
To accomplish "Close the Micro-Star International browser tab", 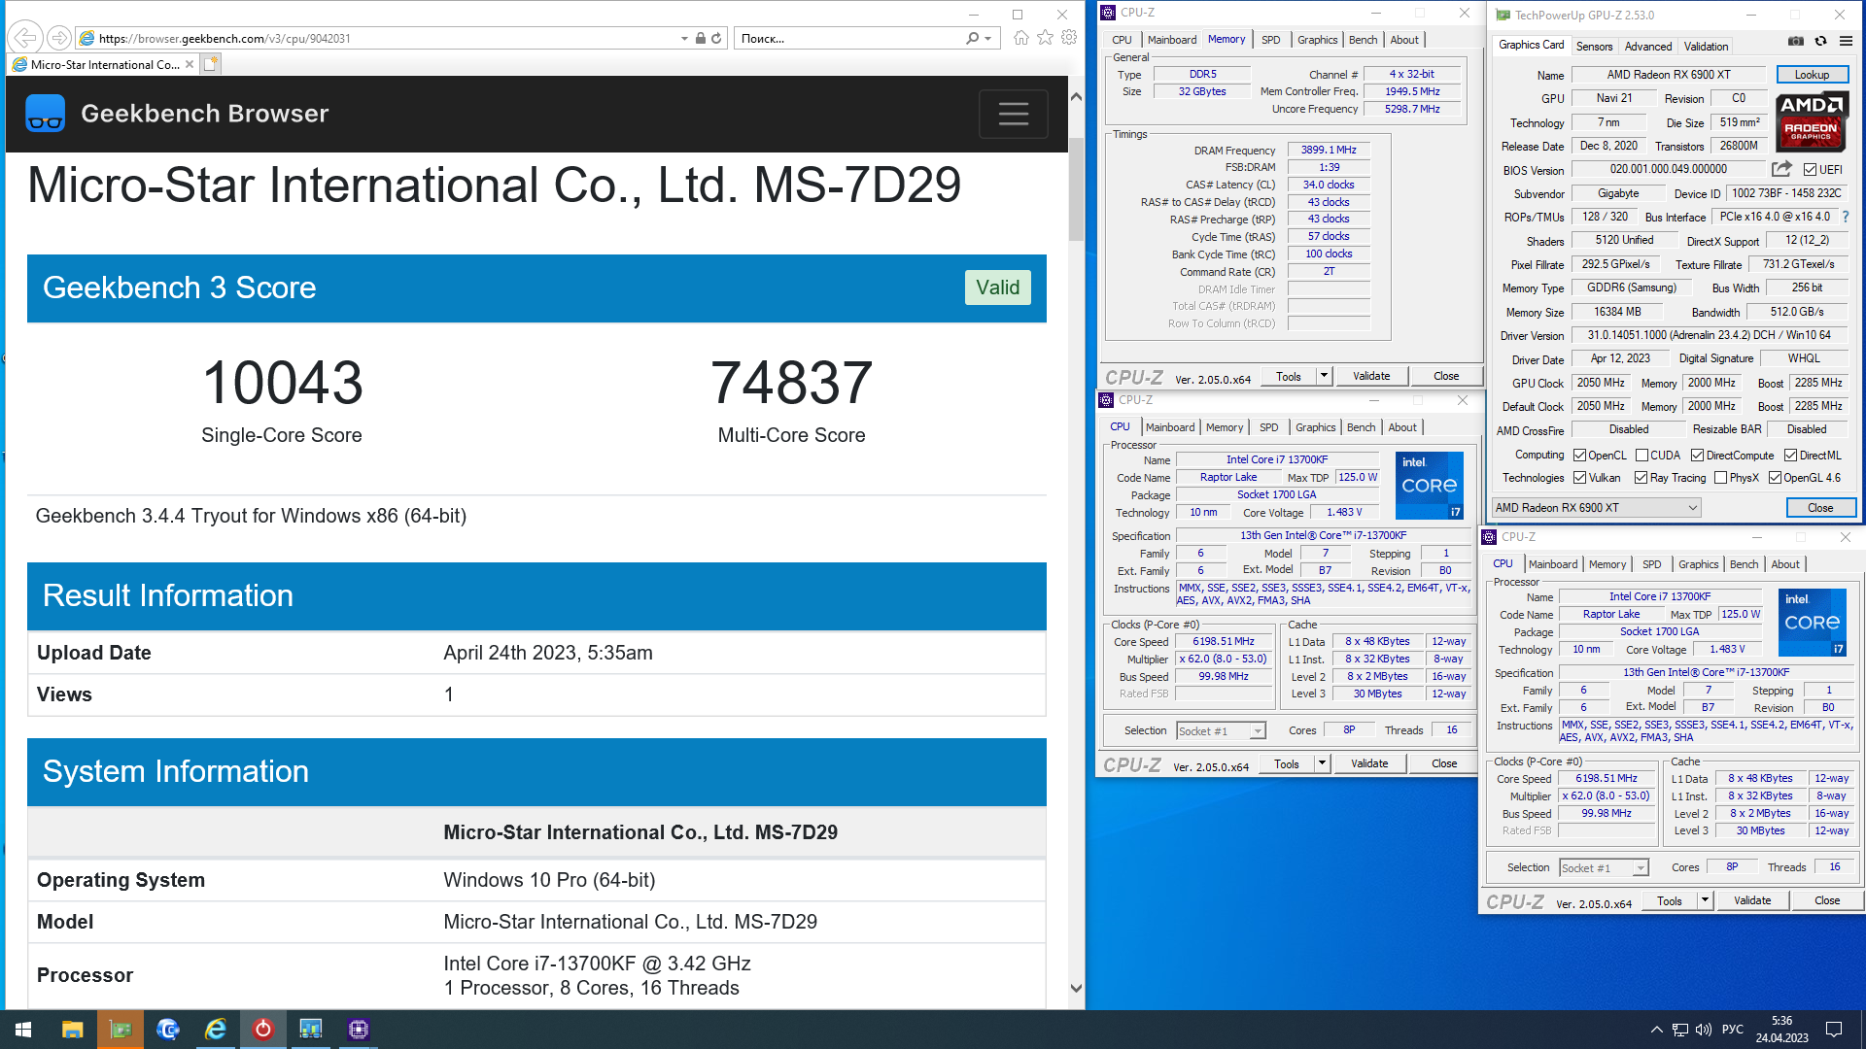I will [190, 64].
